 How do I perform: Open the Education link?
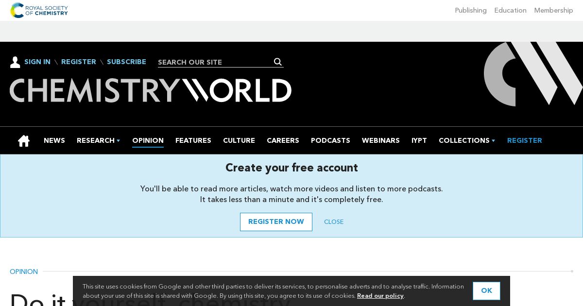tap(511, 10)
